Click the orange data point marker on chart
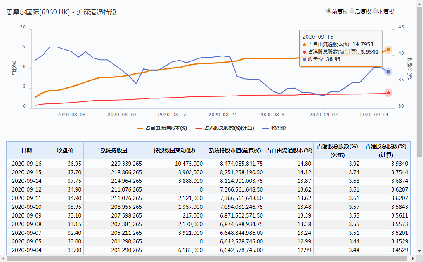The image size is (423, 262). coord(388,50)
